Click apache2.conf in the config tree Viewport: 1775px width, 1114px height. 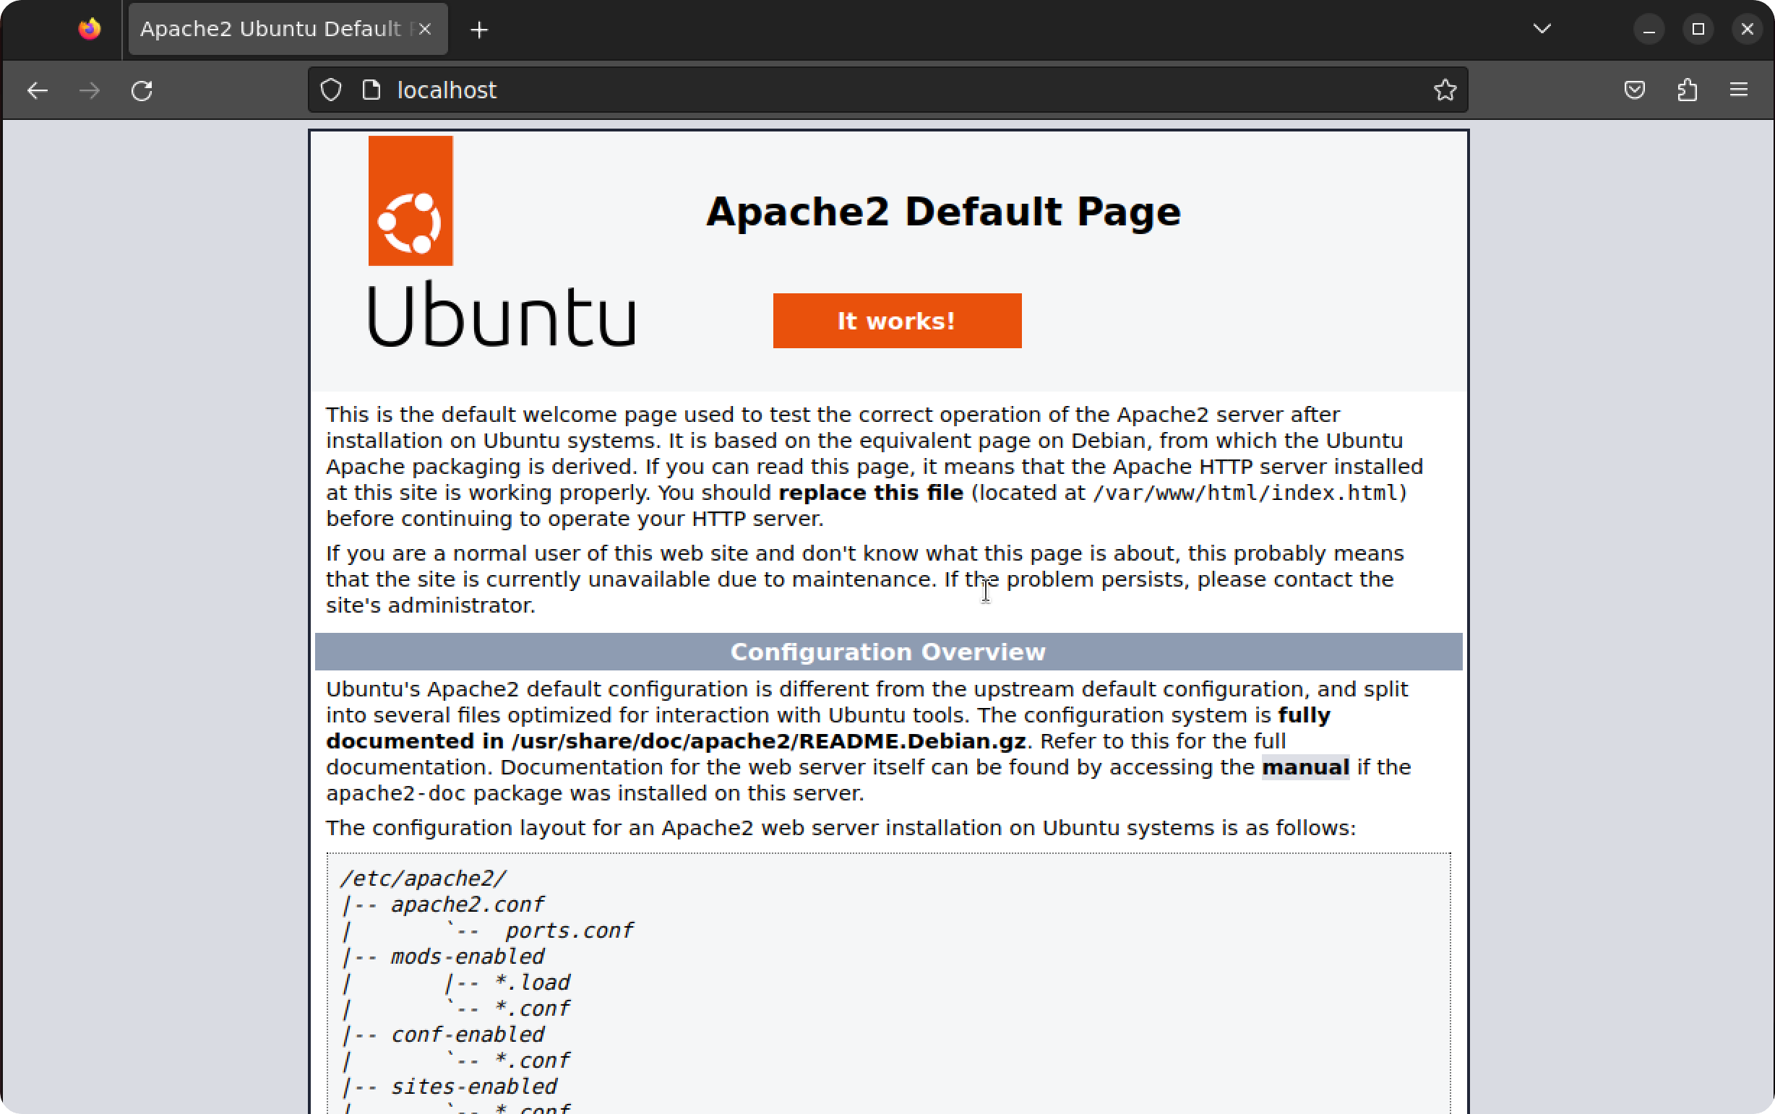pos(467,904)
